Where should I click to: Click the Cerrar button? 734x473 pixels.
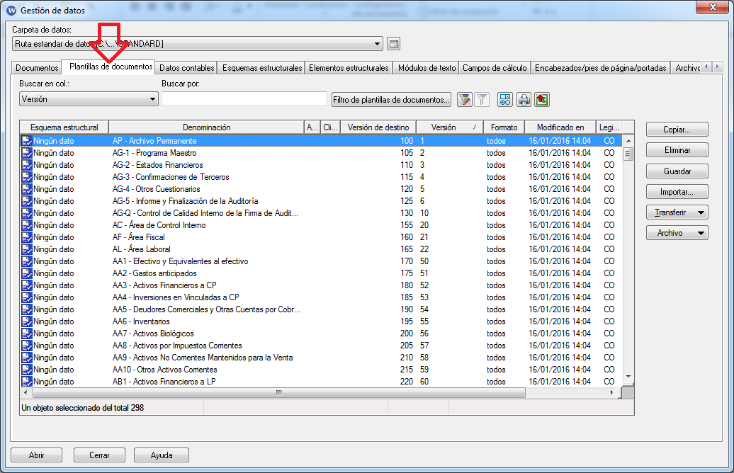99,455
